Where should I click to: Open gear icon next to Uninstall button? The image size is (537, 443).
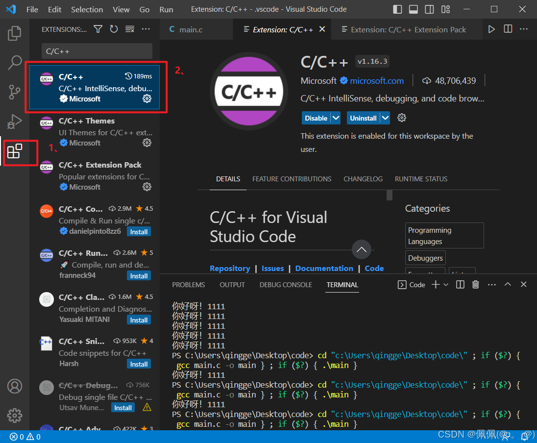point(401,118)
